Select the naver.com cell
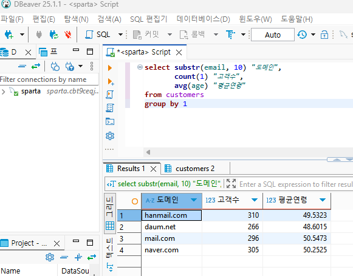The image size is (353, 276). click(x=172, y=250)
